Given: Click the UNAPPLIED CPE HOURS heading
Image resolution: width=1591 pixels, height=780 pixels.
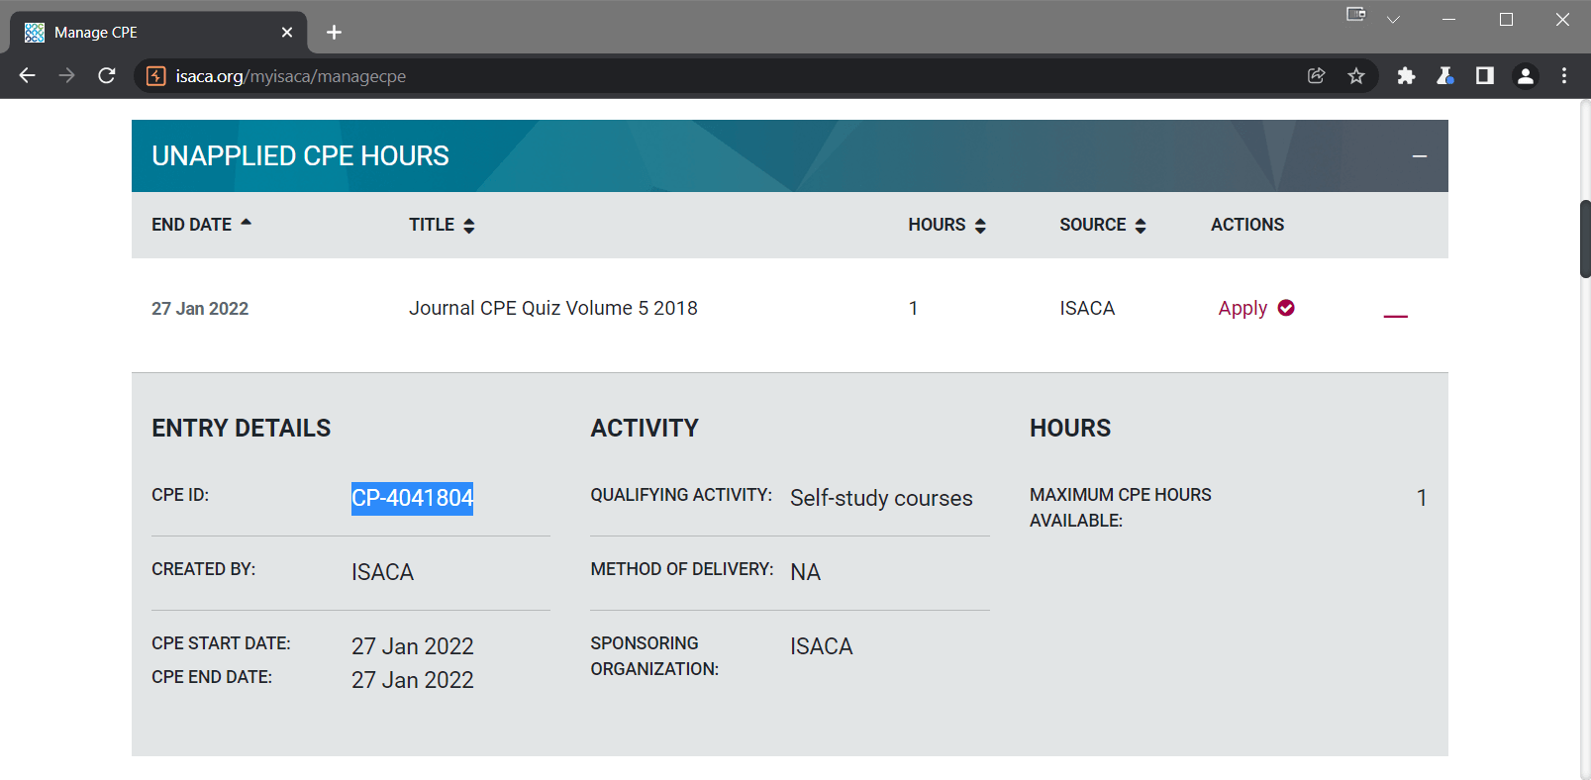Looking at the screenshot, I should 300,156.
